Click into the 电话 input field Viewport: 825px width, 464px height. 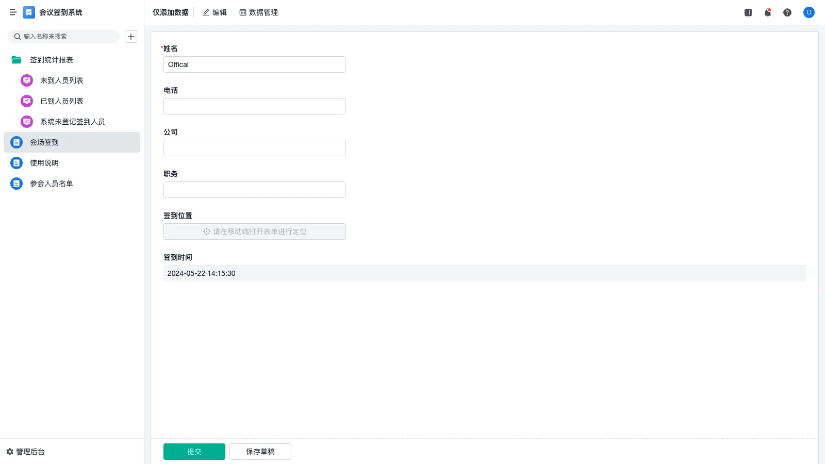(x=255, y=106)
